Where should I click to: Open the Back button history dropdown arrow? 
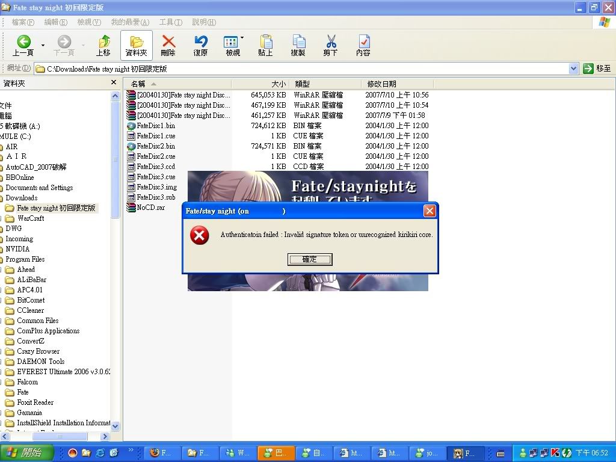tap(43, 45)
